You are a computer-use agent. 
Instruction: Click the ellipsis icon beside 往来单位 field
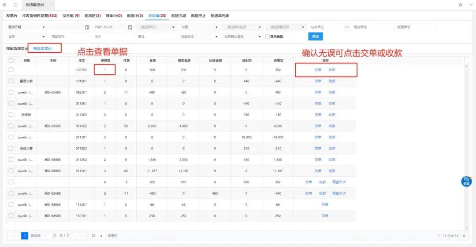(347, 27)
